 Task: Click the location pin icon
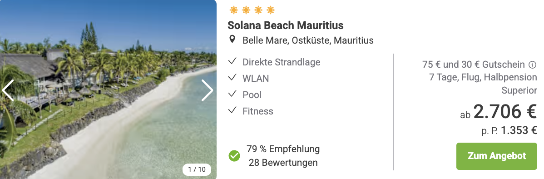point(232,40)
